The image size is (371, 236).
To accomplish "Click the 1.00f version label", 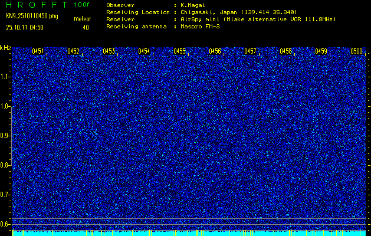I will pos(81,5).
